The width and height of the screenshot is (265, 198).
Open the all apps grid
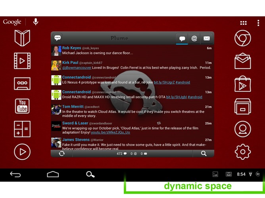click(244, 23)
